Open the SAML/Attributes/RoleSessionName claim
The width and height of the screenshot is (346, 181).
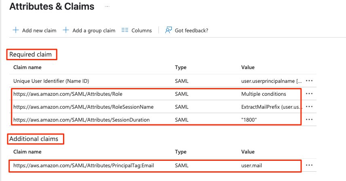(83, 107)
